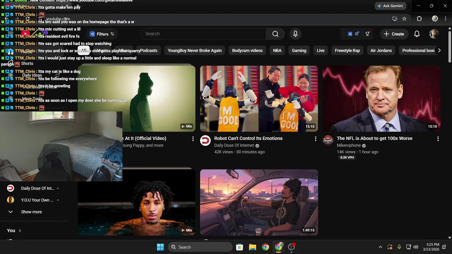Select the Gaming chip

tap(299, 50)
